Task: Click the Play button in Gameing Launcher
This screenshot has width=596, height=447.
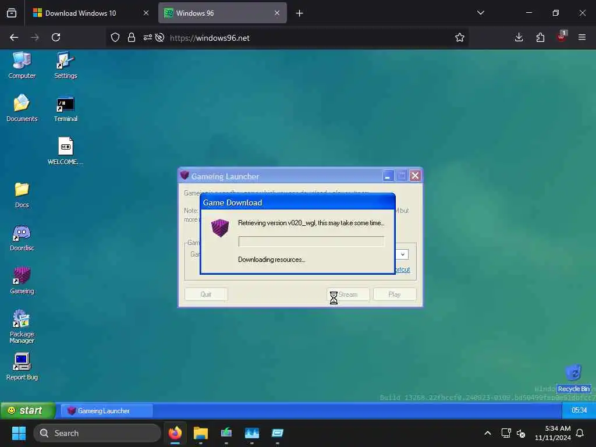Action: [x=395, y=294]
